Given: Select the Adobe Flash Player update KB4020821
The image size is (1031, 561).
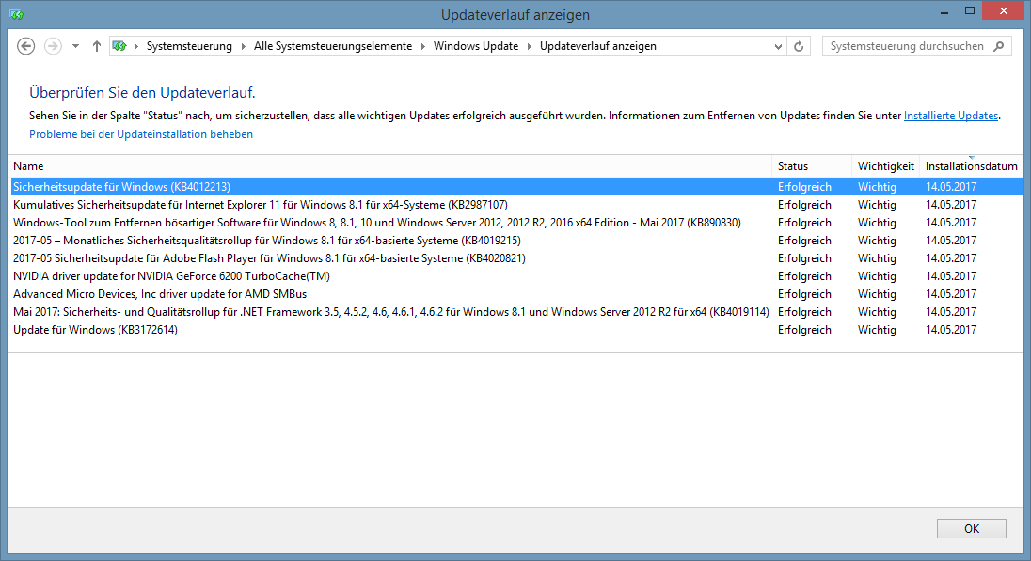Looking at the screenshot, I should click(516, 258).
